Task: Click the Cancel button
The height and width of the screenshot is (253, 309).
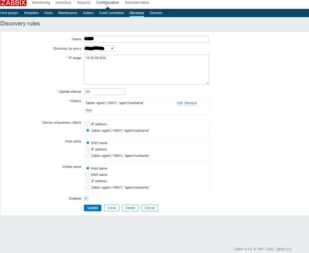Action: click(149, 208)
